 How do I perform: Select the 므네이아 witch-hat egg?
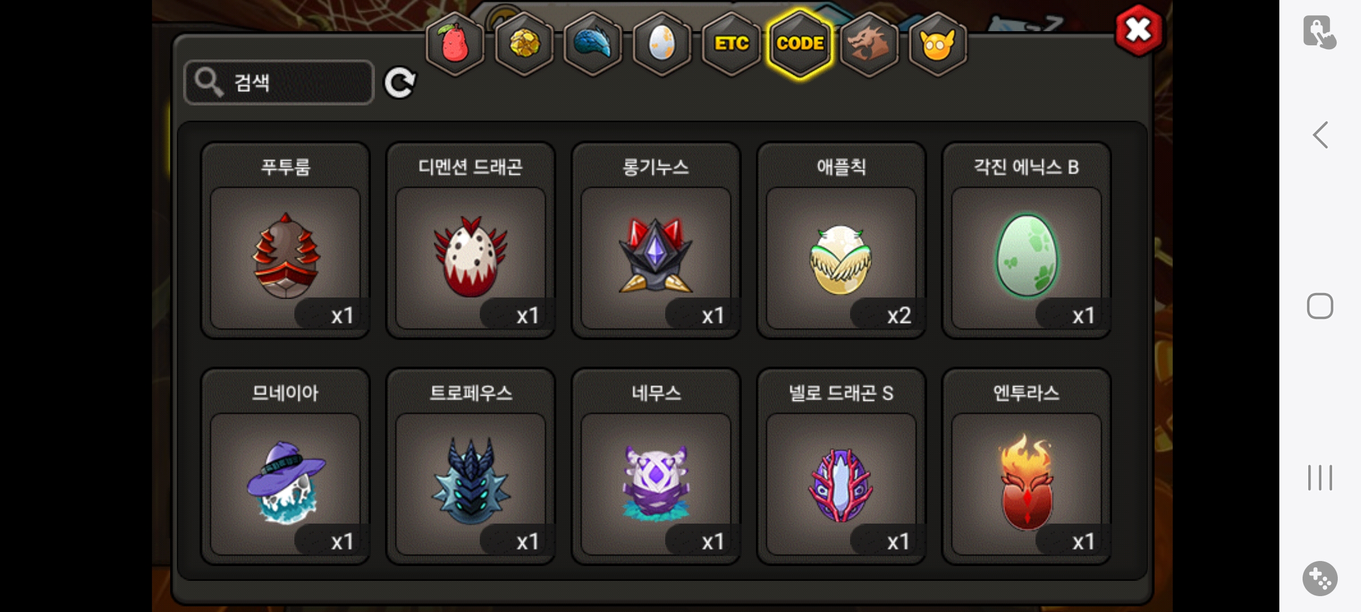[x=285, y=466]
